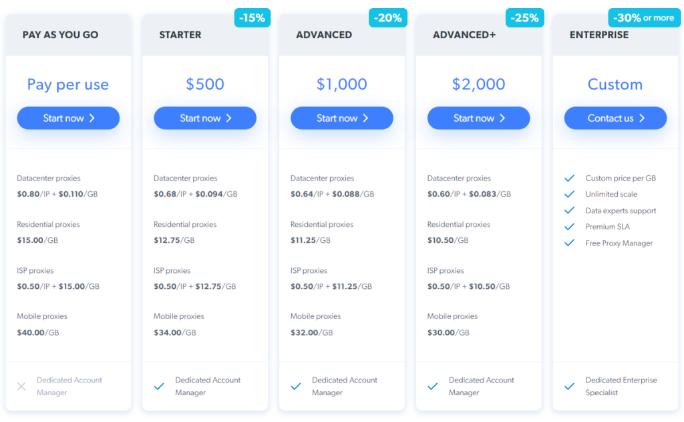Click the Advanced plan Dedicated Account Manager checkmark

click(x=296, y=387)
